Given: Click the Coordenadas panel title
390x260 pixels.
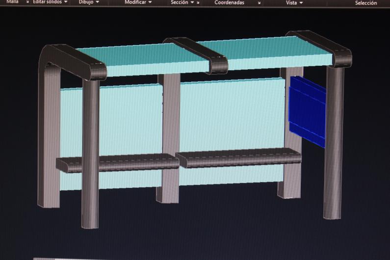Looking at the screenshot, I should pyautogui.click(x=229, y=2).
